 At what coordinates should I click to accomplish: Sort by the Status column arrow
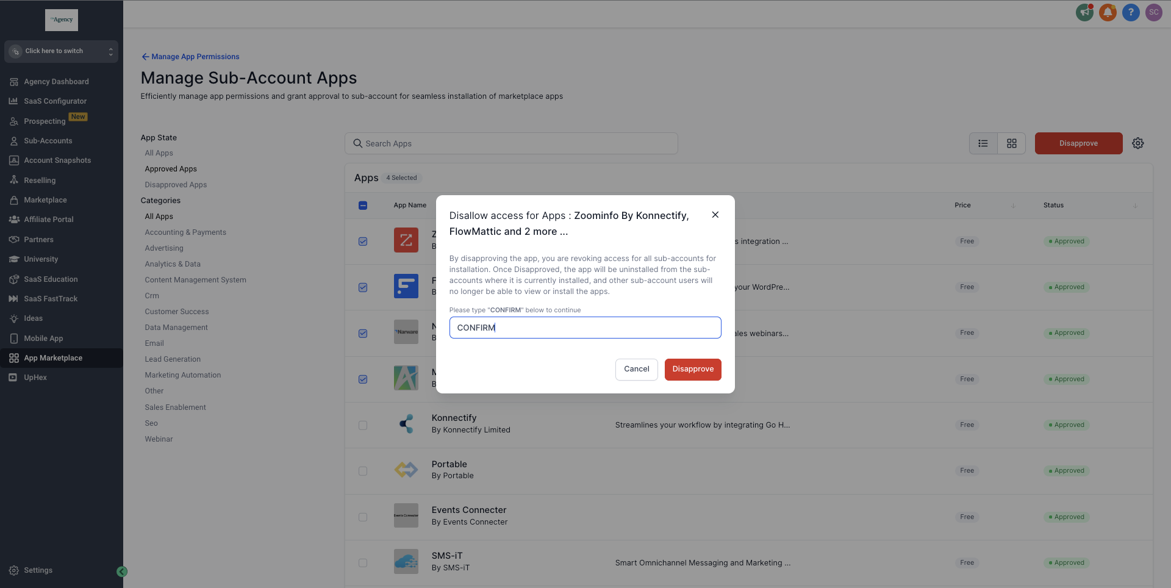pyautogui.click(x=1136, y=206)
